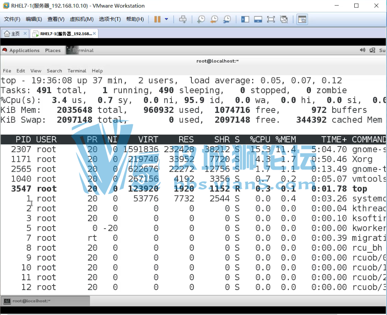387x315 pixels.
Task: Click the root@localhost taskbar window button
Action: [x=46, y=301]
